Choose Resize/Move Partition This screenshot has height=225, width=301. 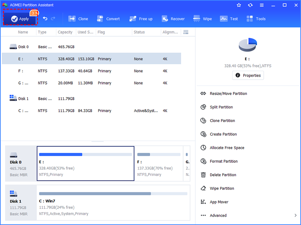(228, 94)
